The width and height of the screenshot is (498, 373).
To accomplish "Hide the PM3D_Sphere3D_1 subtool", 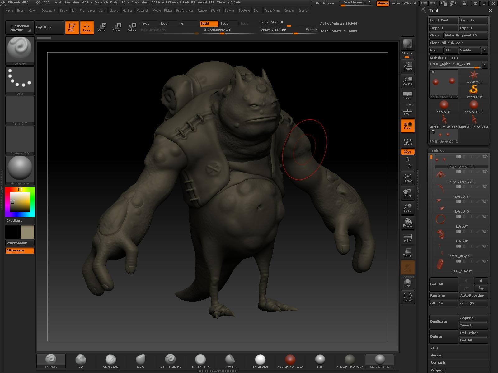I will (x=485, y=172).
